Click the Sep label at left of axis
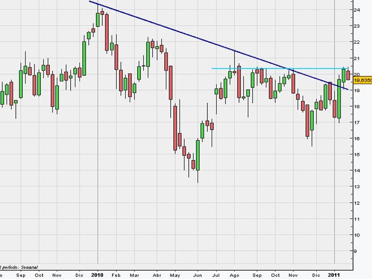Screen dimensions: 372x279 (20, 275)
